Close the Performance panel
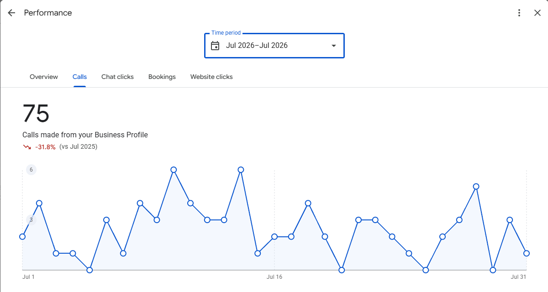 pyautogui.click(x=537, y=13)
